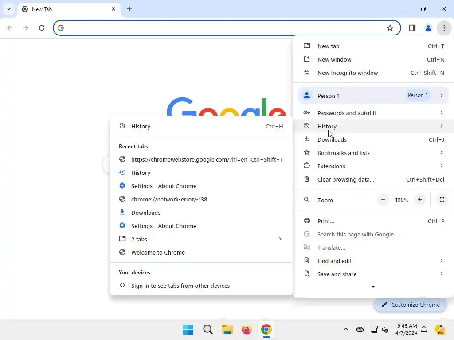Reopen the chromewebstore.google.com recent tab
The height and width of the screenshot is (340, 454).
[201, 159]
